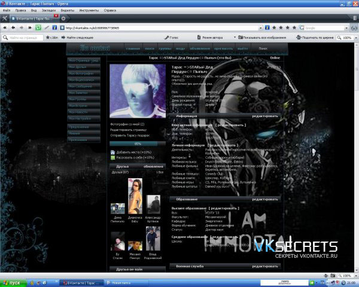The width and height of the screenshot is (359, 287).
Task: Expand the address bar history dropdown
Action: [260, 28]
